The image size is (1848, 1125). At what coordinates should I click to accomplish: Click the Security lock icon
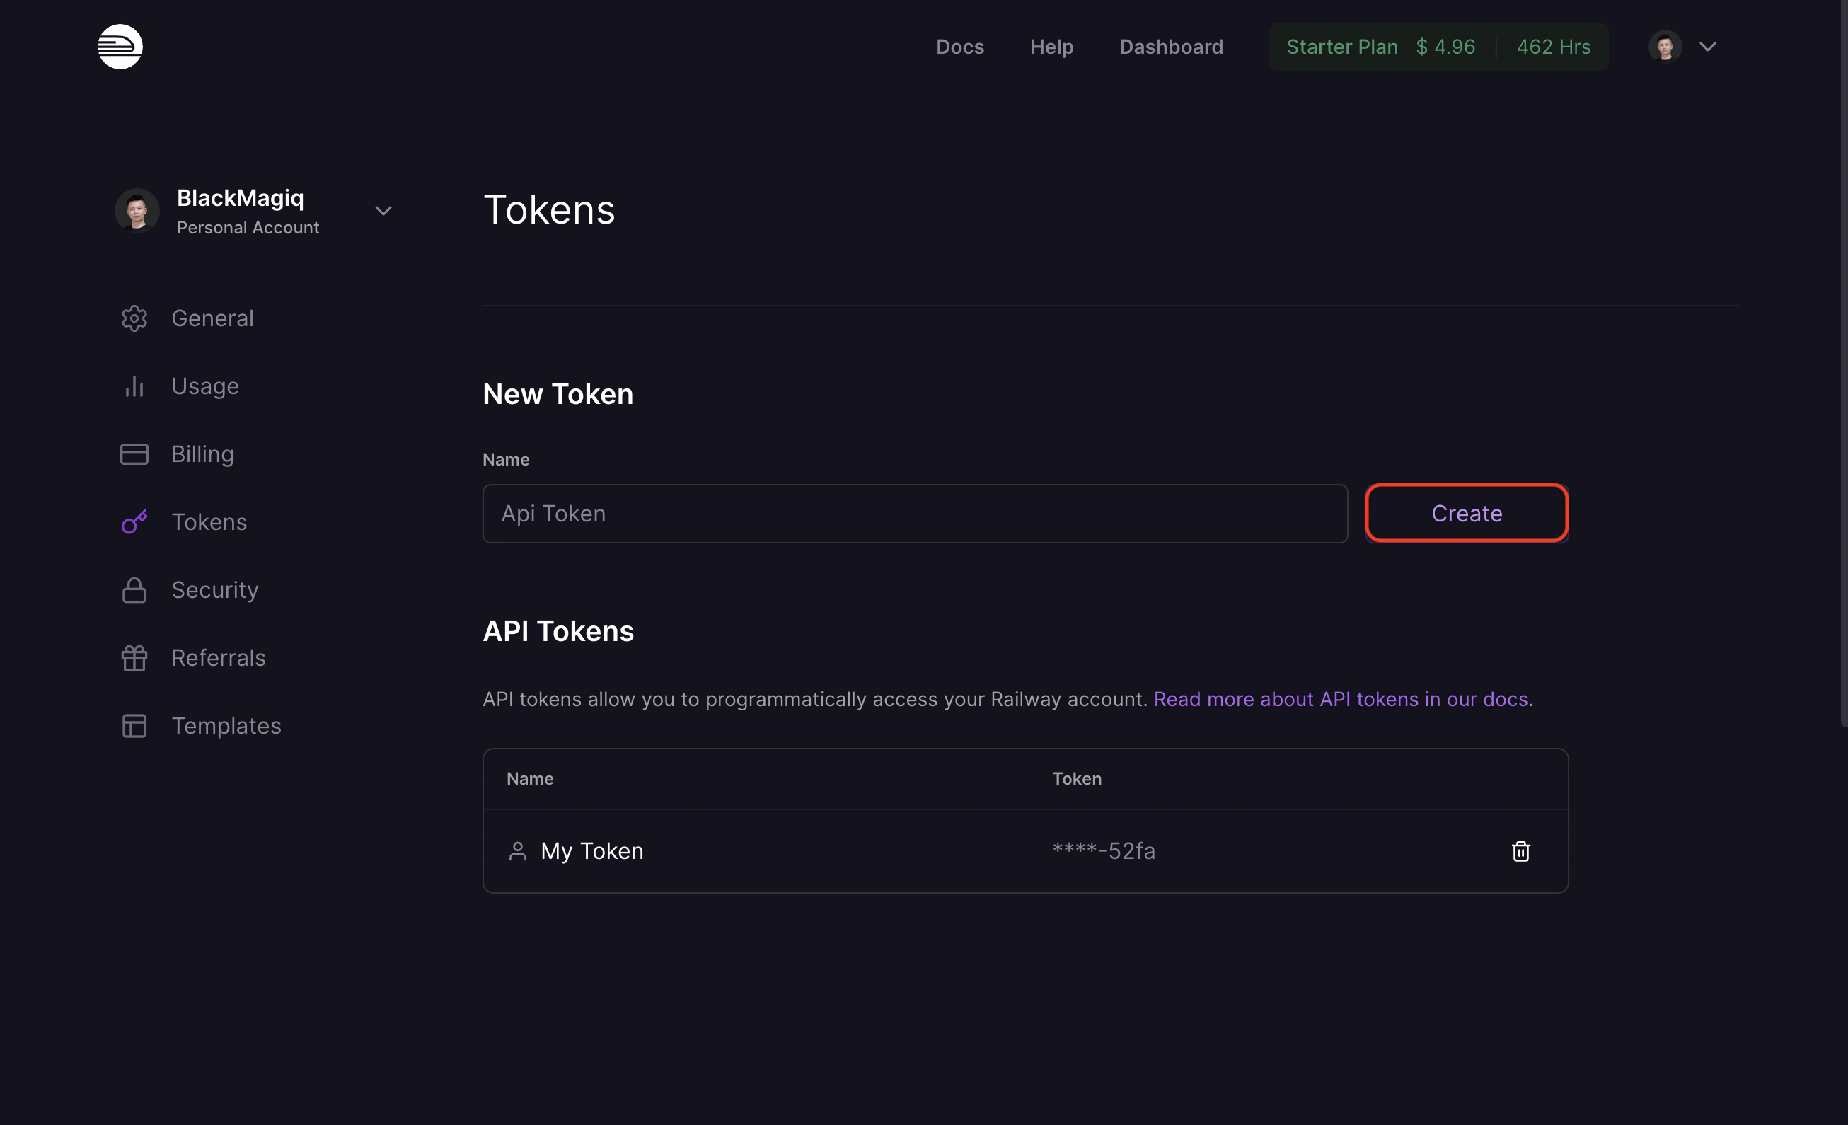click(134, 590)
